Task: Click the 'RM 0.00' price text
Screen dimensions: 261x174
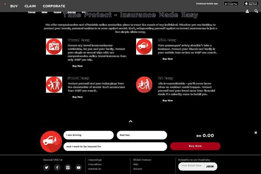Action: click(x=205, y=136)
